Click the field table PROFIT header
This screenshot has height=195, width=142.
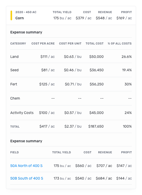127,152
